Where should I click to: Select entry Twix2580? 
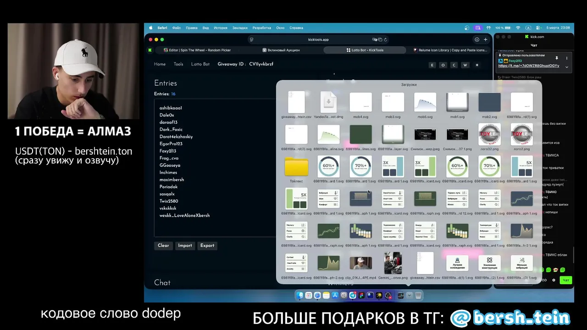point(169,201)
